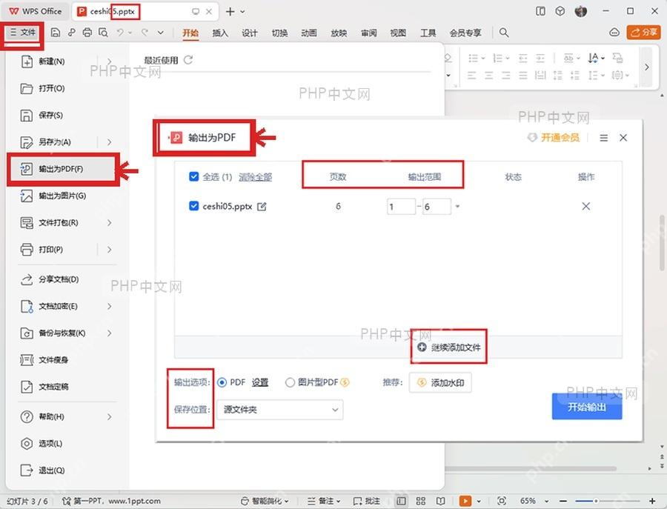Viewport: 667px width, 509px height.
Task: Switch to normal view icon in status bar
Action: click(401, 501)
